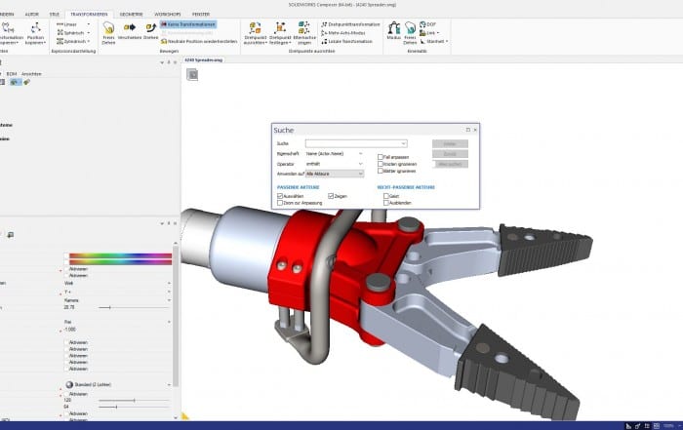Viewport: 683px width, 430px height.
Task: Open the Starrheit dropdown in Kinematik
Action: click(x=434, y=41)
